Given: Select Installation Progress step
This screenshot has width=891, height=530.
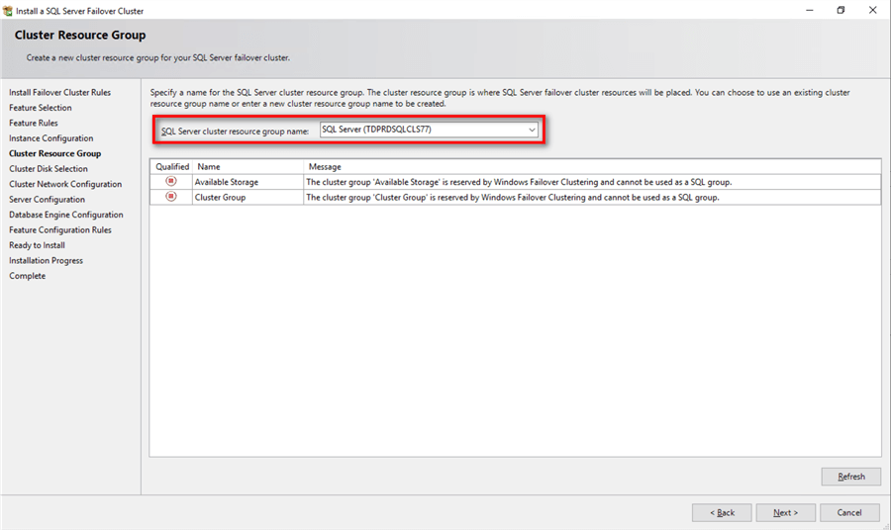Looking at the screenshot, I should pyautogui.click(x=46, y=261).
